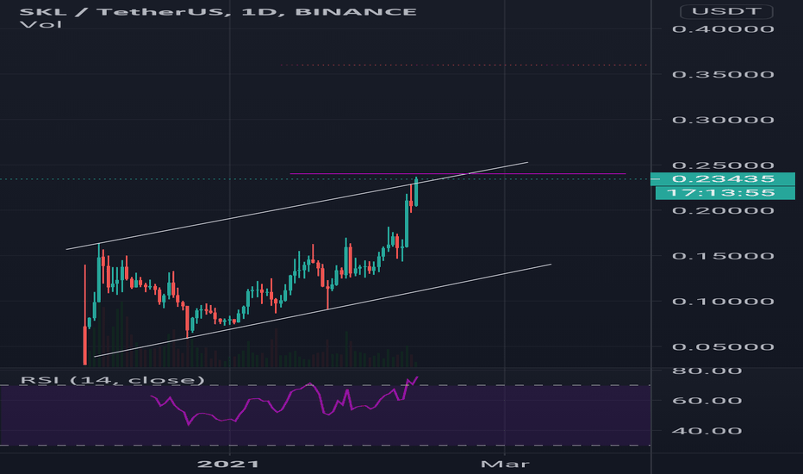Click the USDT currency button
This screenshot has width=803, height=474.
pos(726,11)
